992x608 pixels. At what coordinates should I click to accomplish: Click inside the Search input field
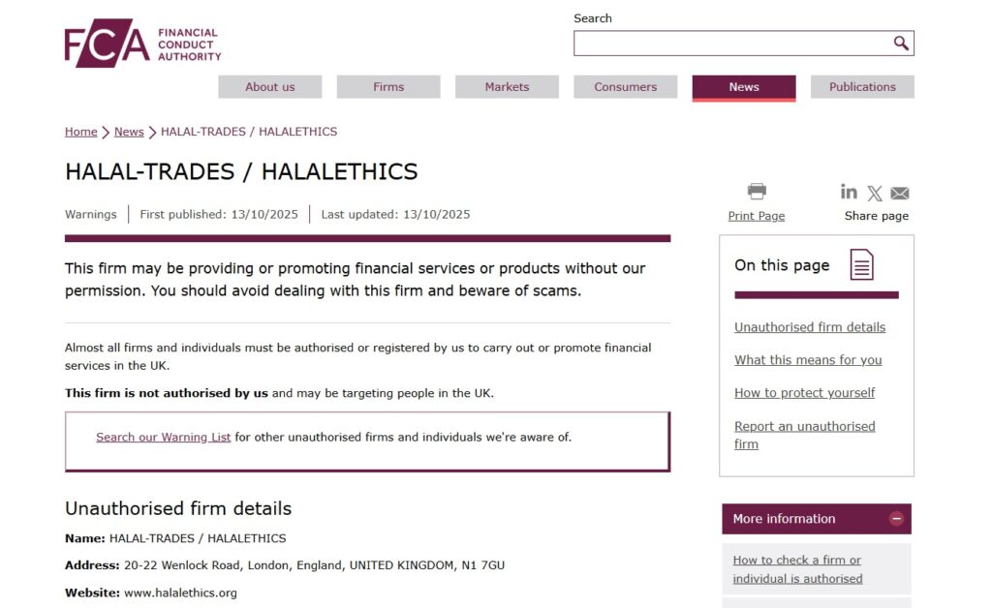tap(731, 44)
